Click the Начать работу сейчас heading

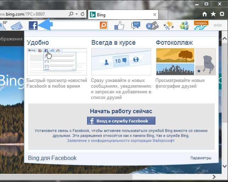pos(121,111)
